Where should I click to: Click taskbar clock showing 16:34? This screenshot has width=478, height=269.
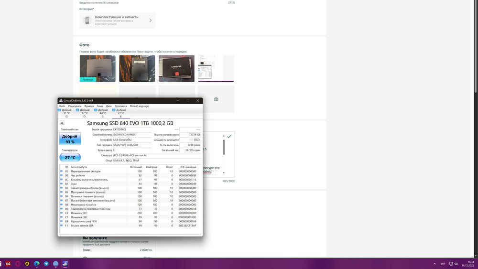[468, 264]
